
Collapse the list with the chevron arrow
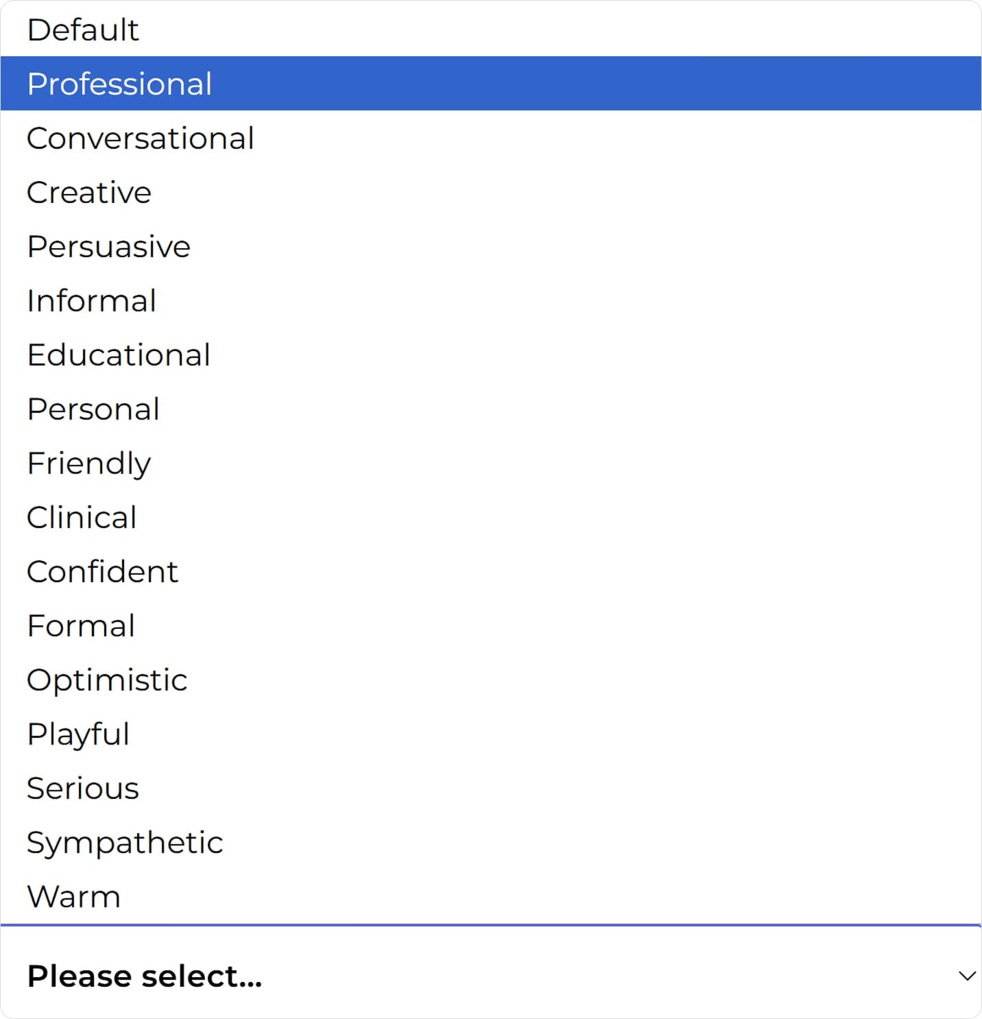pos(967,976)
